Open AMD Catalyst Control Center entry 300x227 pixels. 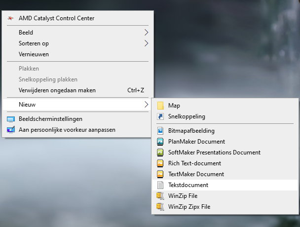pyautogui.click(x=56, y=18)
